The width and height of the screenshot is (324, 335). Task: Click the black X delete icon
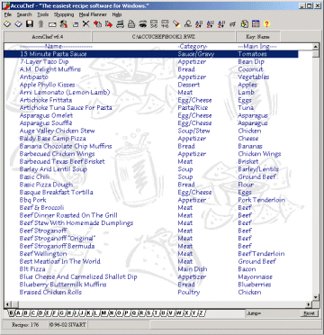point(86,24)
